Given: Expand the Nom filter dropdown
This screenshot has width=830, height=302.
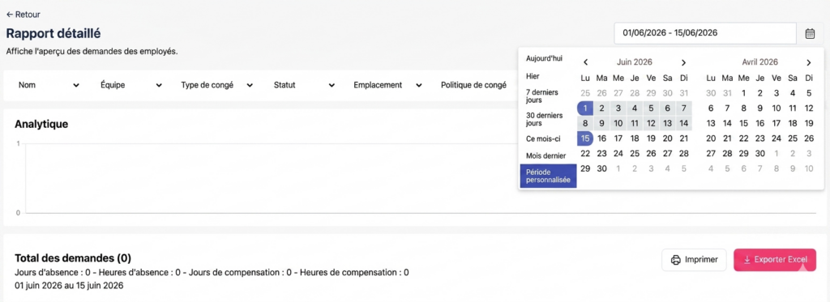Looking at the screenshot, I should 49,85.
